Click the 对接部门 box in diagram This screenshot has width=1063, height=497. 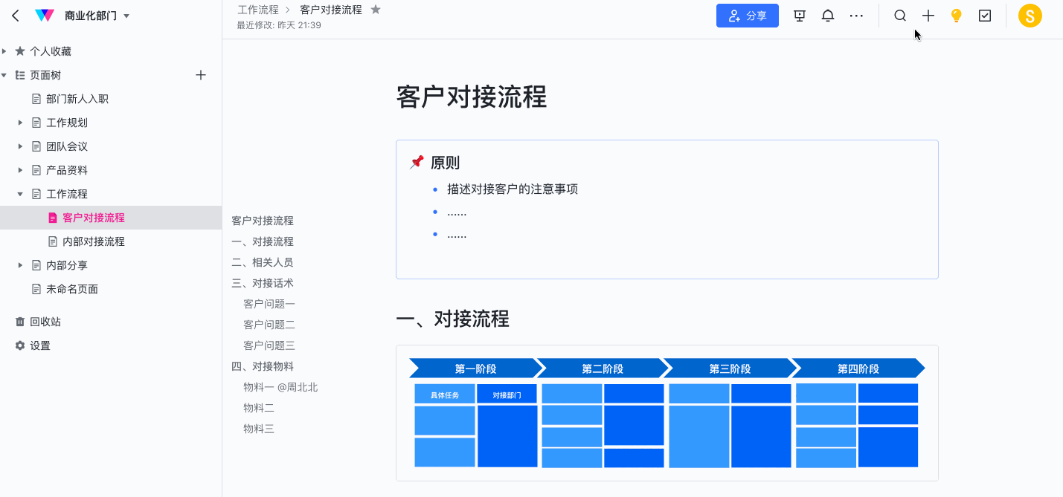point(507,394)
